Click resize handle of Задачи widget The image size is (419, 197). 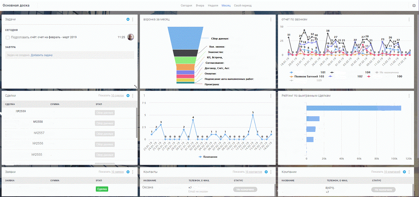135,86
